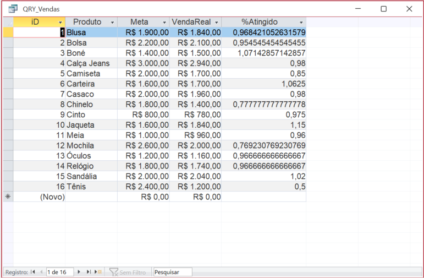
Task: Select the row selector for Blusa
Action: [8, 32]
